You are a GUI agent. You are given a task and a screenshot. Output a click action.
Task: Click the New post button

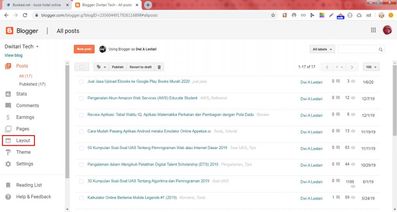pos(84,49)
